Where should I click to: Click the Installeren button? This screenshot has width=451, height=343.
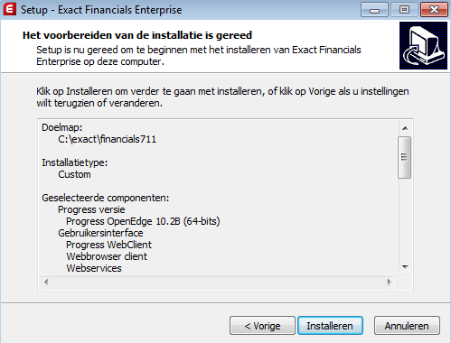coord(330,326)
